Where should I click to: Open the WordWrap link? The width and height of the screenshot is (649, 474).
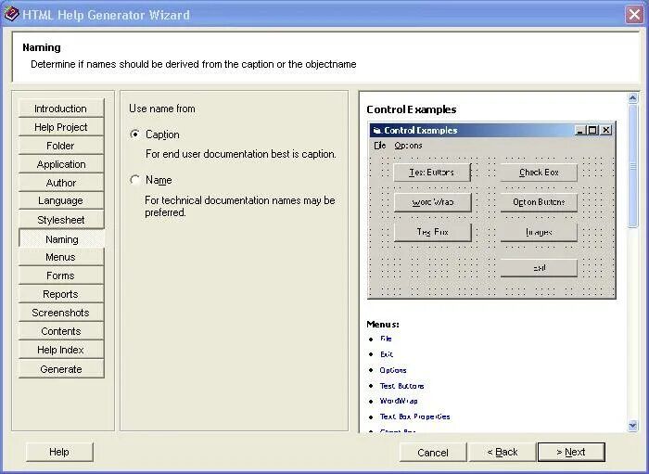point(399,401)
